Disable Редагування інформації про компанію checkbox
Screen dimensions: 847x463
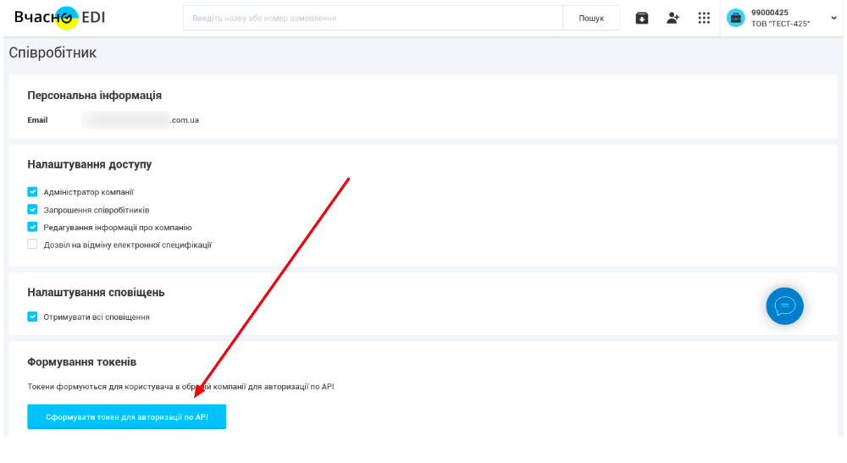pos(32,227)
